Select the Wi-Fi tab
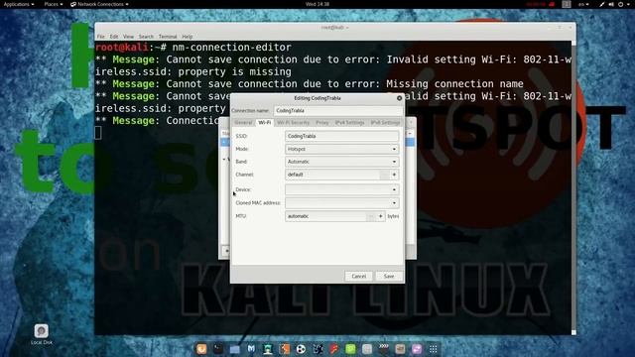The image size is (635, 357). 265,122
